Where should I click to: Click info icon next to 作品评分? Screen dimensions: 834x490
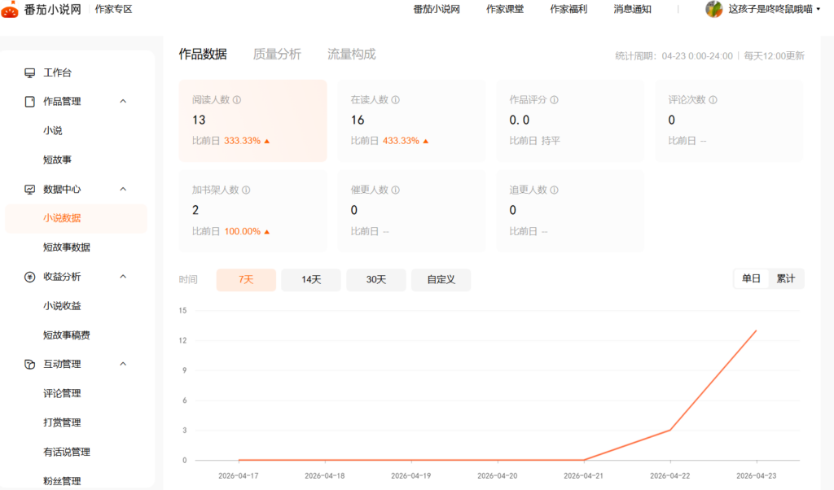tap(554, 100)
